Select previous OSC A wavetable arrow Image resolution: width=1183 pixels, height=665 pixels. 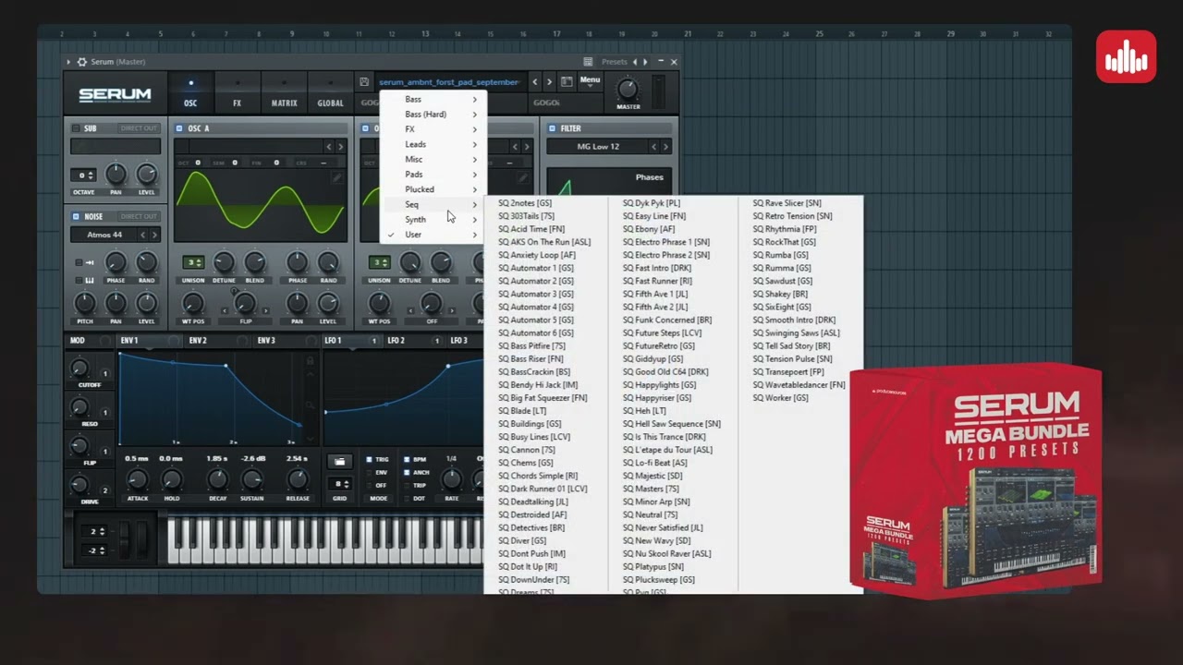(329, 147)
